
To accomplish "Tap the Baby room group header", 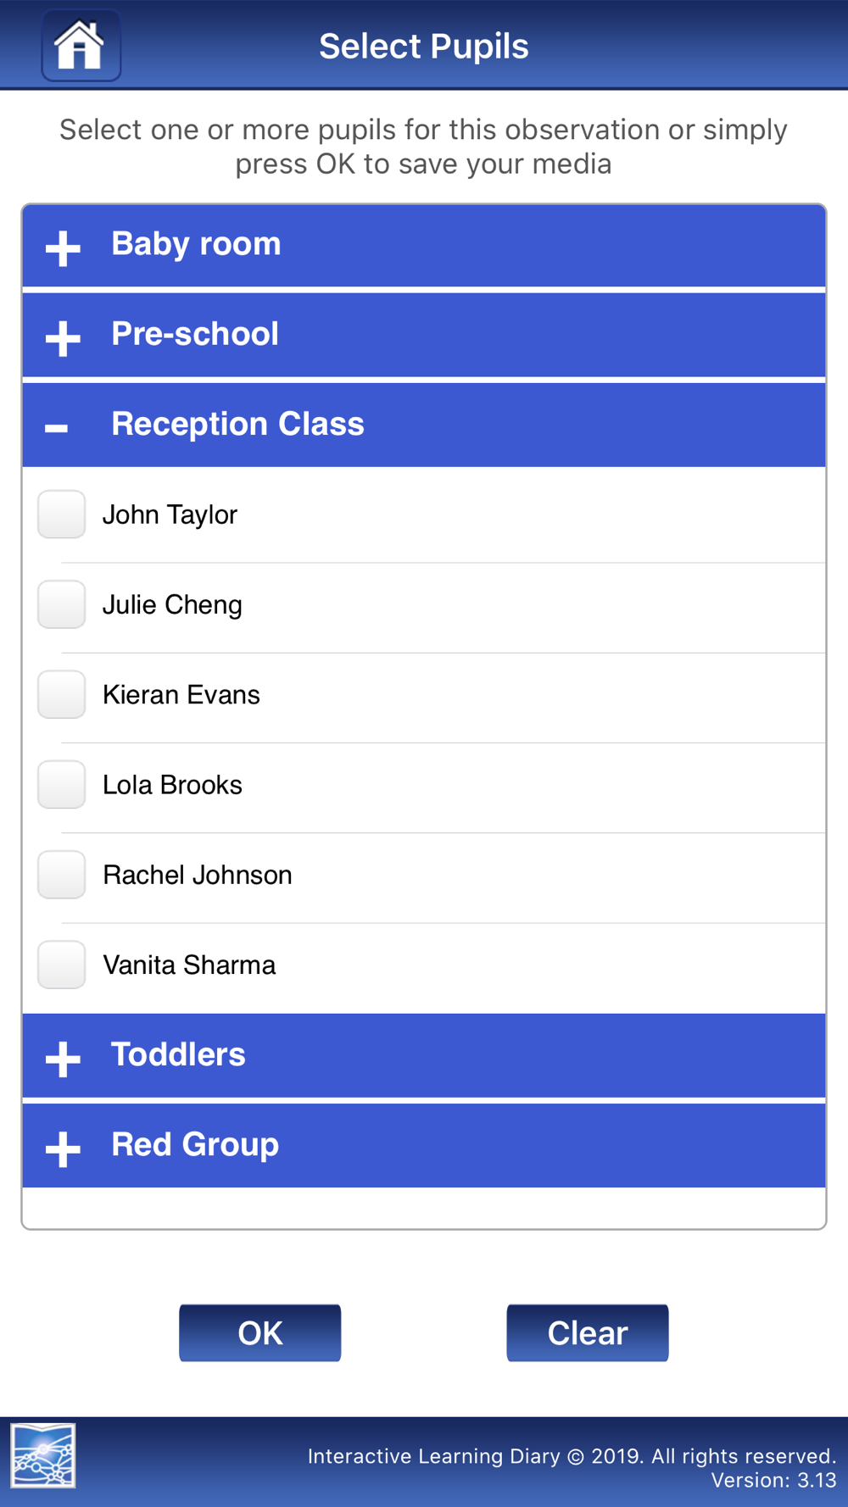I will [196, 244].
